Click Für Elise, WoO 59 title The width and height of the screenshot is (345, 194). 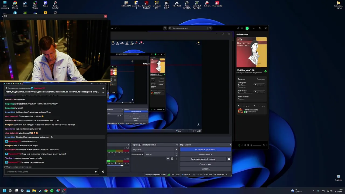pos(245,70)
